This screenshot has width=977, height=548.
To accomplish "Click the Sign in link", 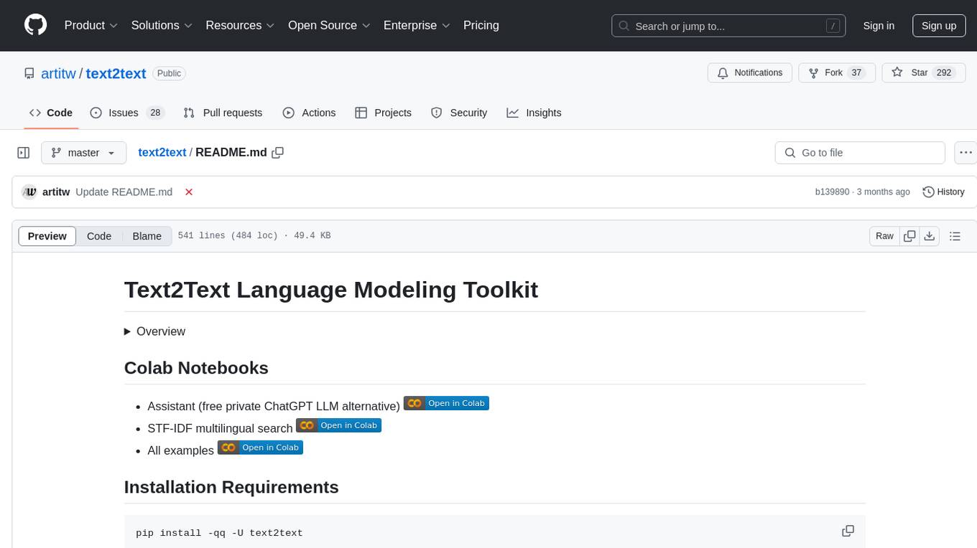I will pos(879,26).
